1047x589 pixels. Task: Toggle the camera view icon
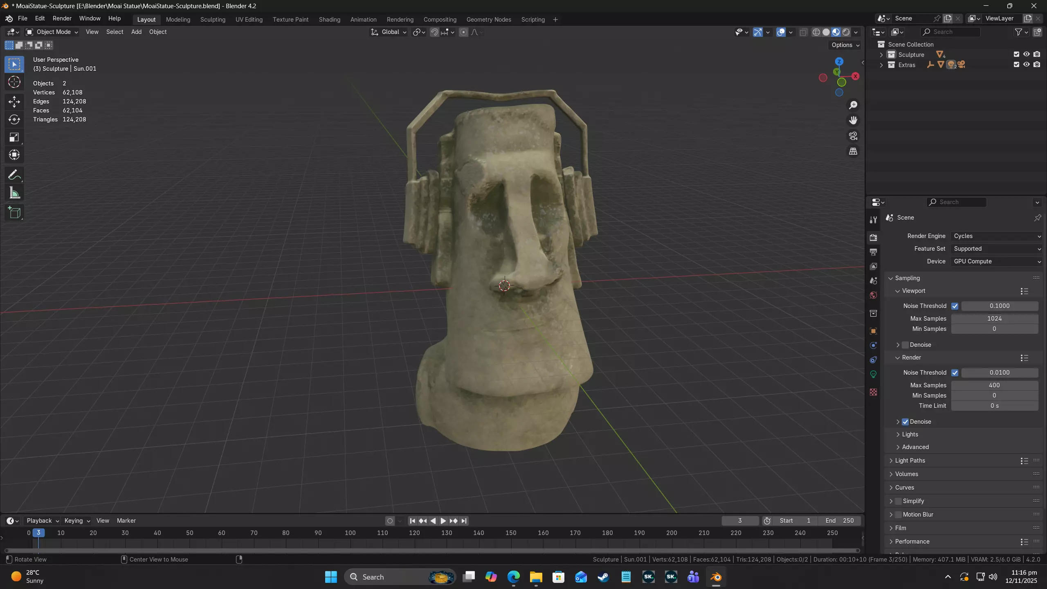pos(853,136)
